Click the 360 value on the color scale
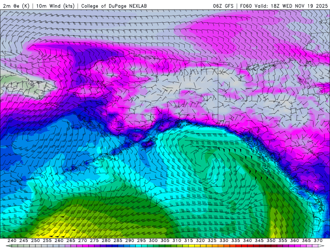 pos(295,241)
